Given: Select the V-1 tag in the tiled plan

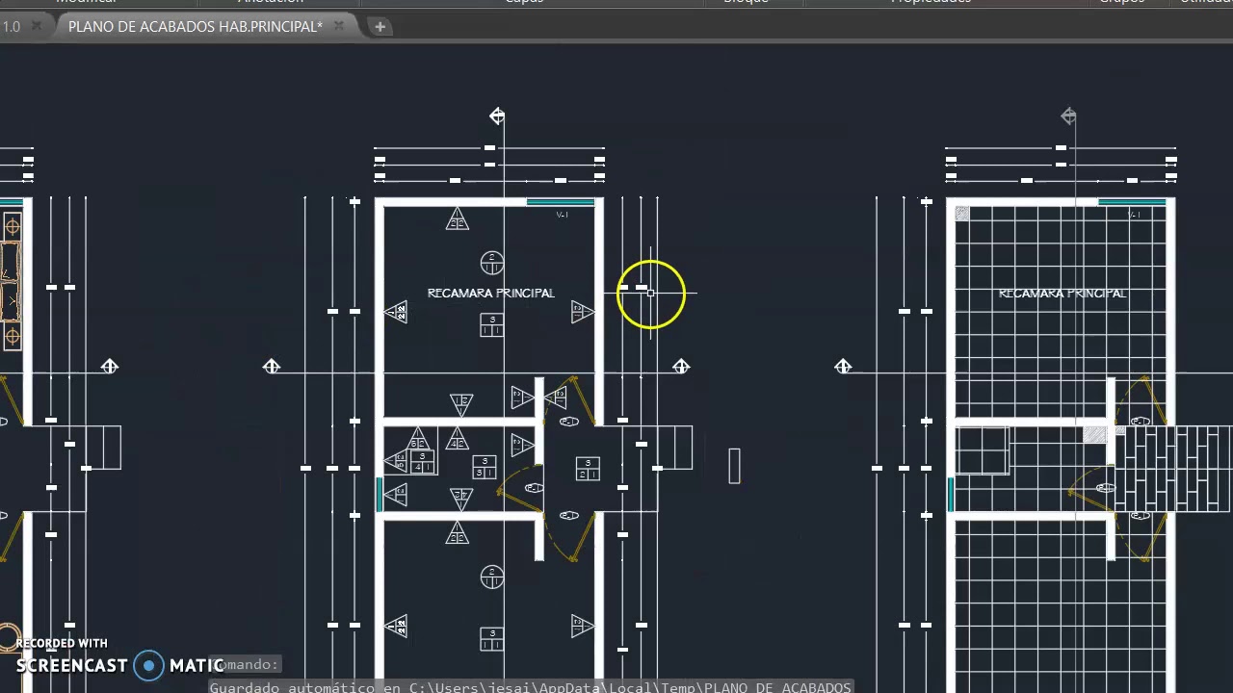Looking at the screenshot, I should click(x=1134, y=215).
